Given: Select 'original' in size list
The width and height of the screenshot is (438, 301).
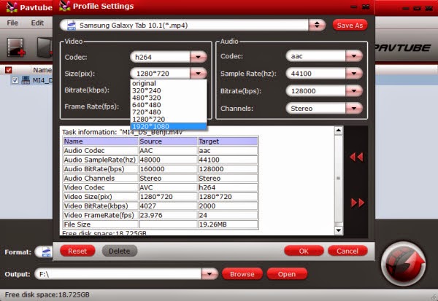Looking at the screenshot, I should click(169, 83).
